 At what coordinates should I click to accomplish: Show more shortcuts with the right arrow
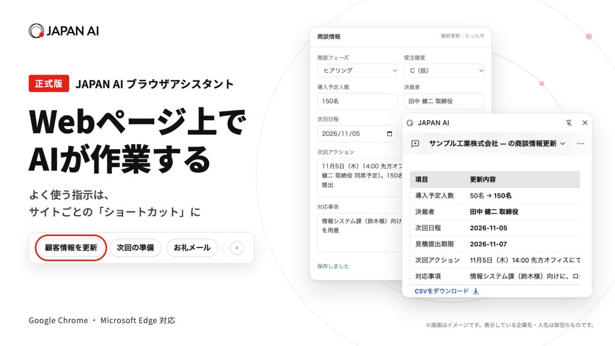click(237, 248)
